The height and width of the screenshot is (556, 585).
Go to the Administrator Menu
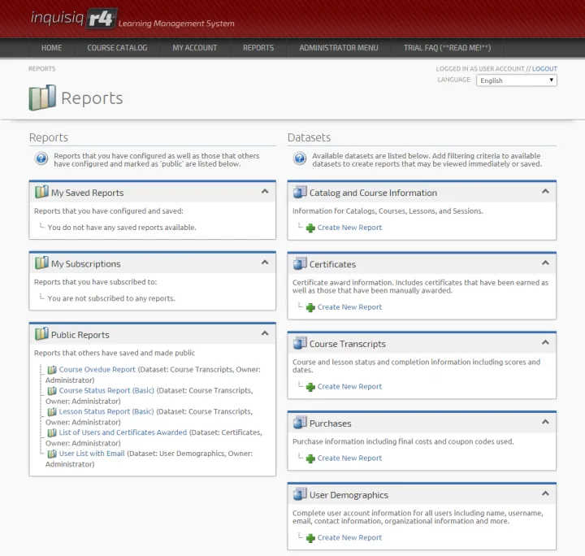coord(338,48)
